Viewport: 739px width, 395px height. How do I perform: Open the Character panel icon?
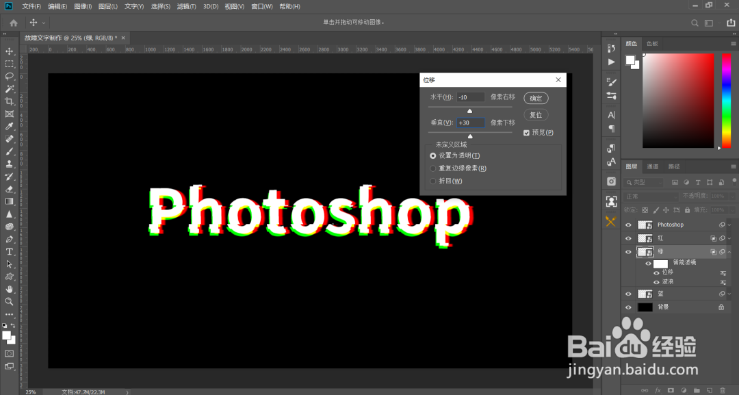[x=611, y=115]
